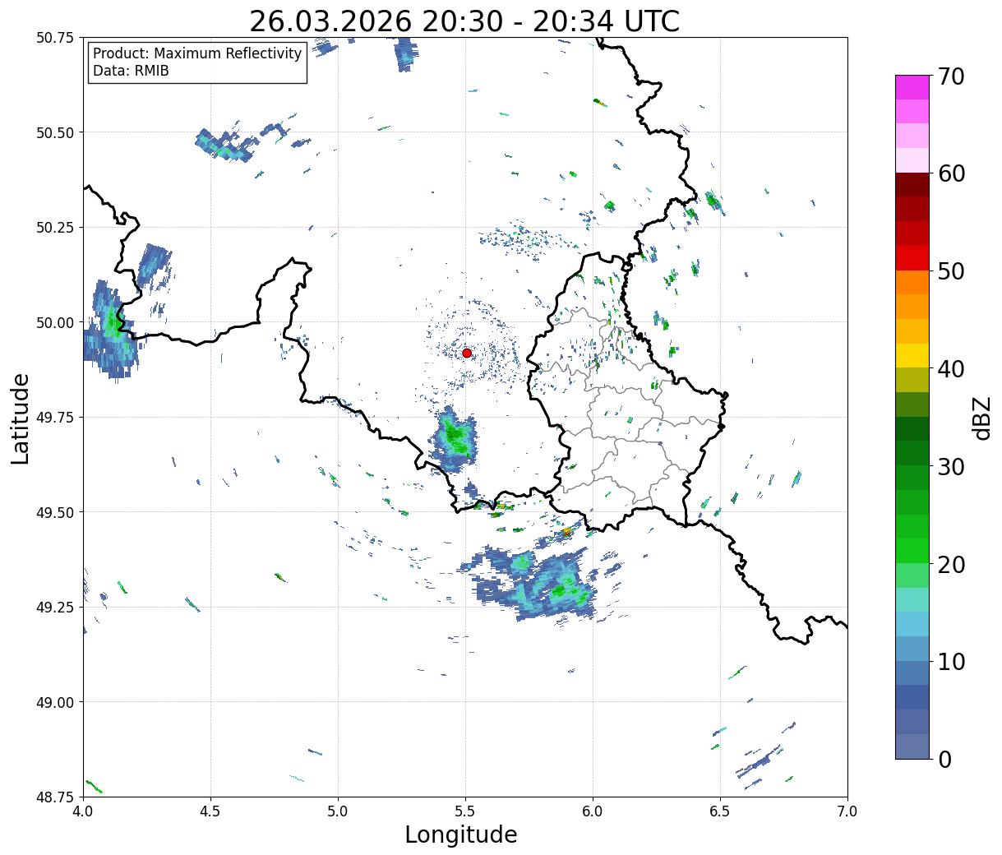Click the dark red swatch just below 60 dBZ
1002x855 pixels.
point(912,184)
